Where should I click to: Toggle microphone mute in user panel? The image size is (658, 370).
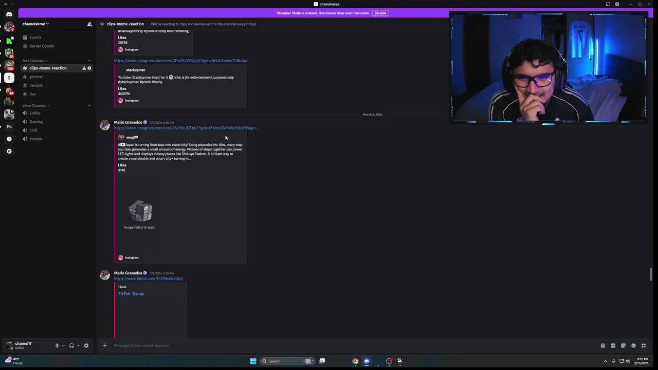(x=57, y=346)
